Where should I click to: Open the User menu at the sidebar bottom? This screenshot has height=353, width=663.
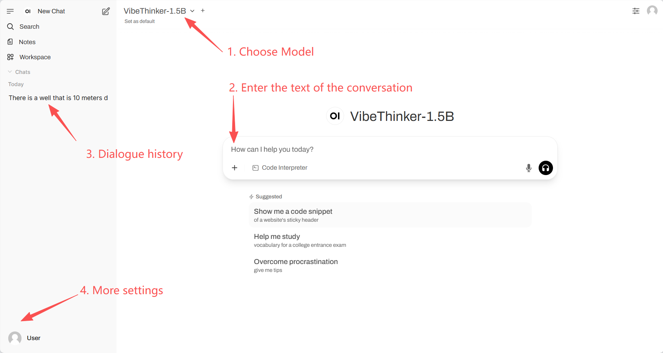click(x=24, y=338)
